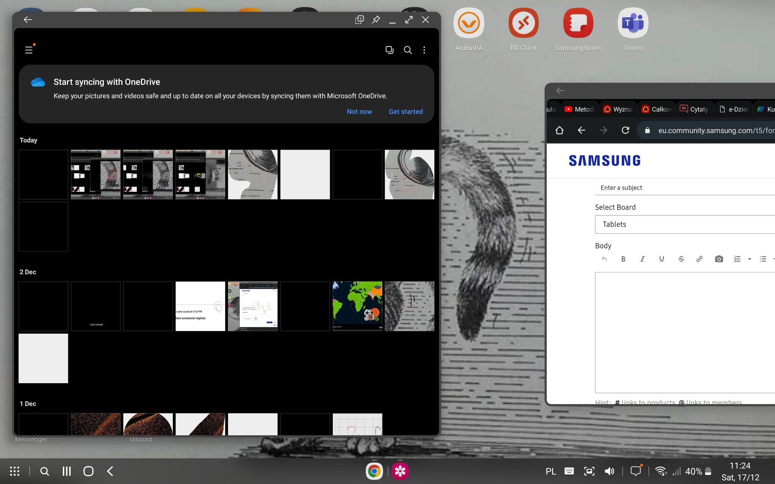
Task: Open notifications speech bubble icon
Action: coord(636,471)
